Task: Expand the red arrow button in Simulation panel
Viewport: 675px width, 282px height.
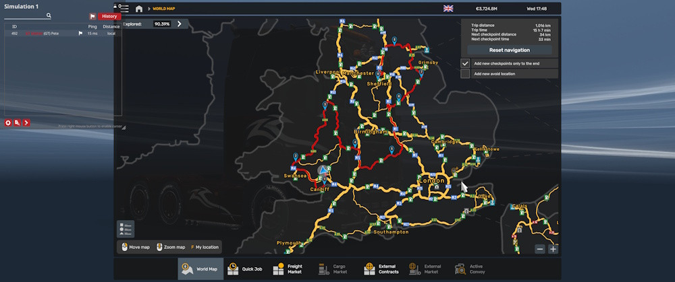Action: [26, 122]
